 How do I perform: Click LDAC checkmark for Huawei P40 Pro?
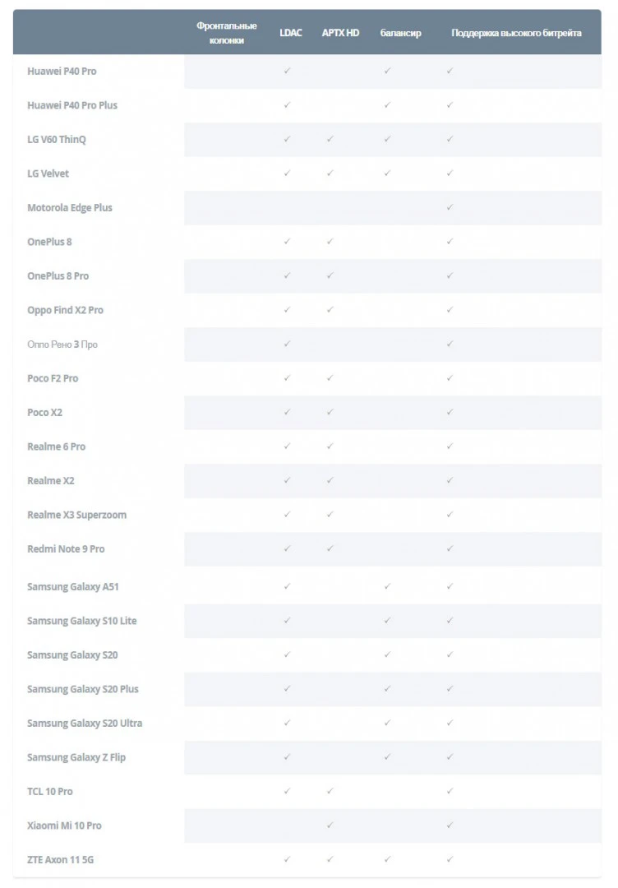[x=287, y=72]
